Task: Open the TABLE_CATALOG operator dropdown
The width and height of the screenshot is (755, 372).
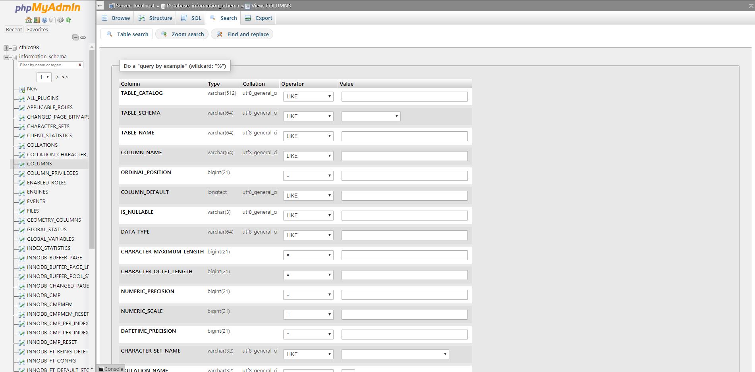Action: coord(308,96)
